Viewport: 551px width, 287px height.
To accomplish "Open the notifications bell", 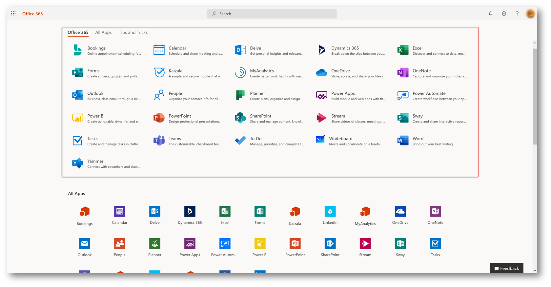I will (x=491, y=13).
